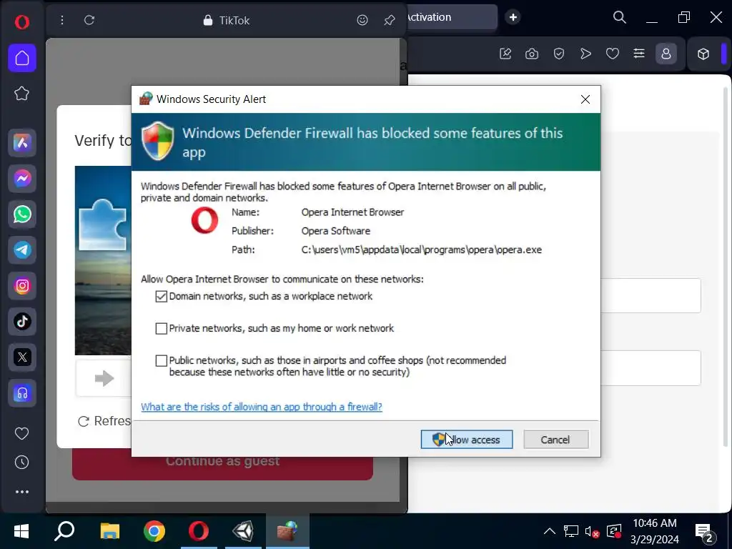This screenshot has width=732, height=549.
Task: Open the extensions cube icon
Action: click(703, 54)
